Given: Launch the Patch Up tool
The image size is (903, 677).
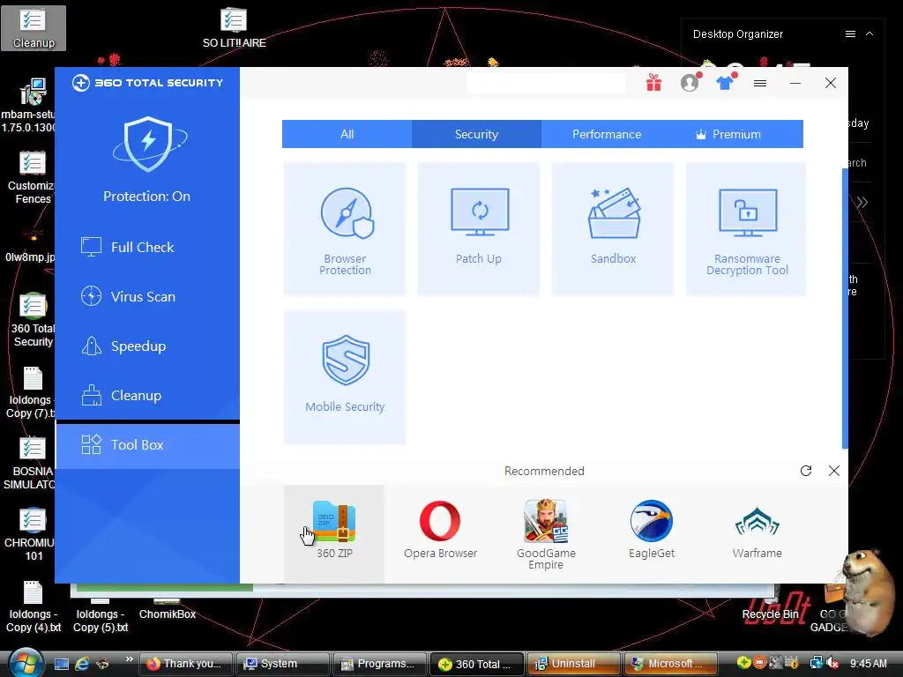Looking at the screenshot, I should tap(479, 229).
